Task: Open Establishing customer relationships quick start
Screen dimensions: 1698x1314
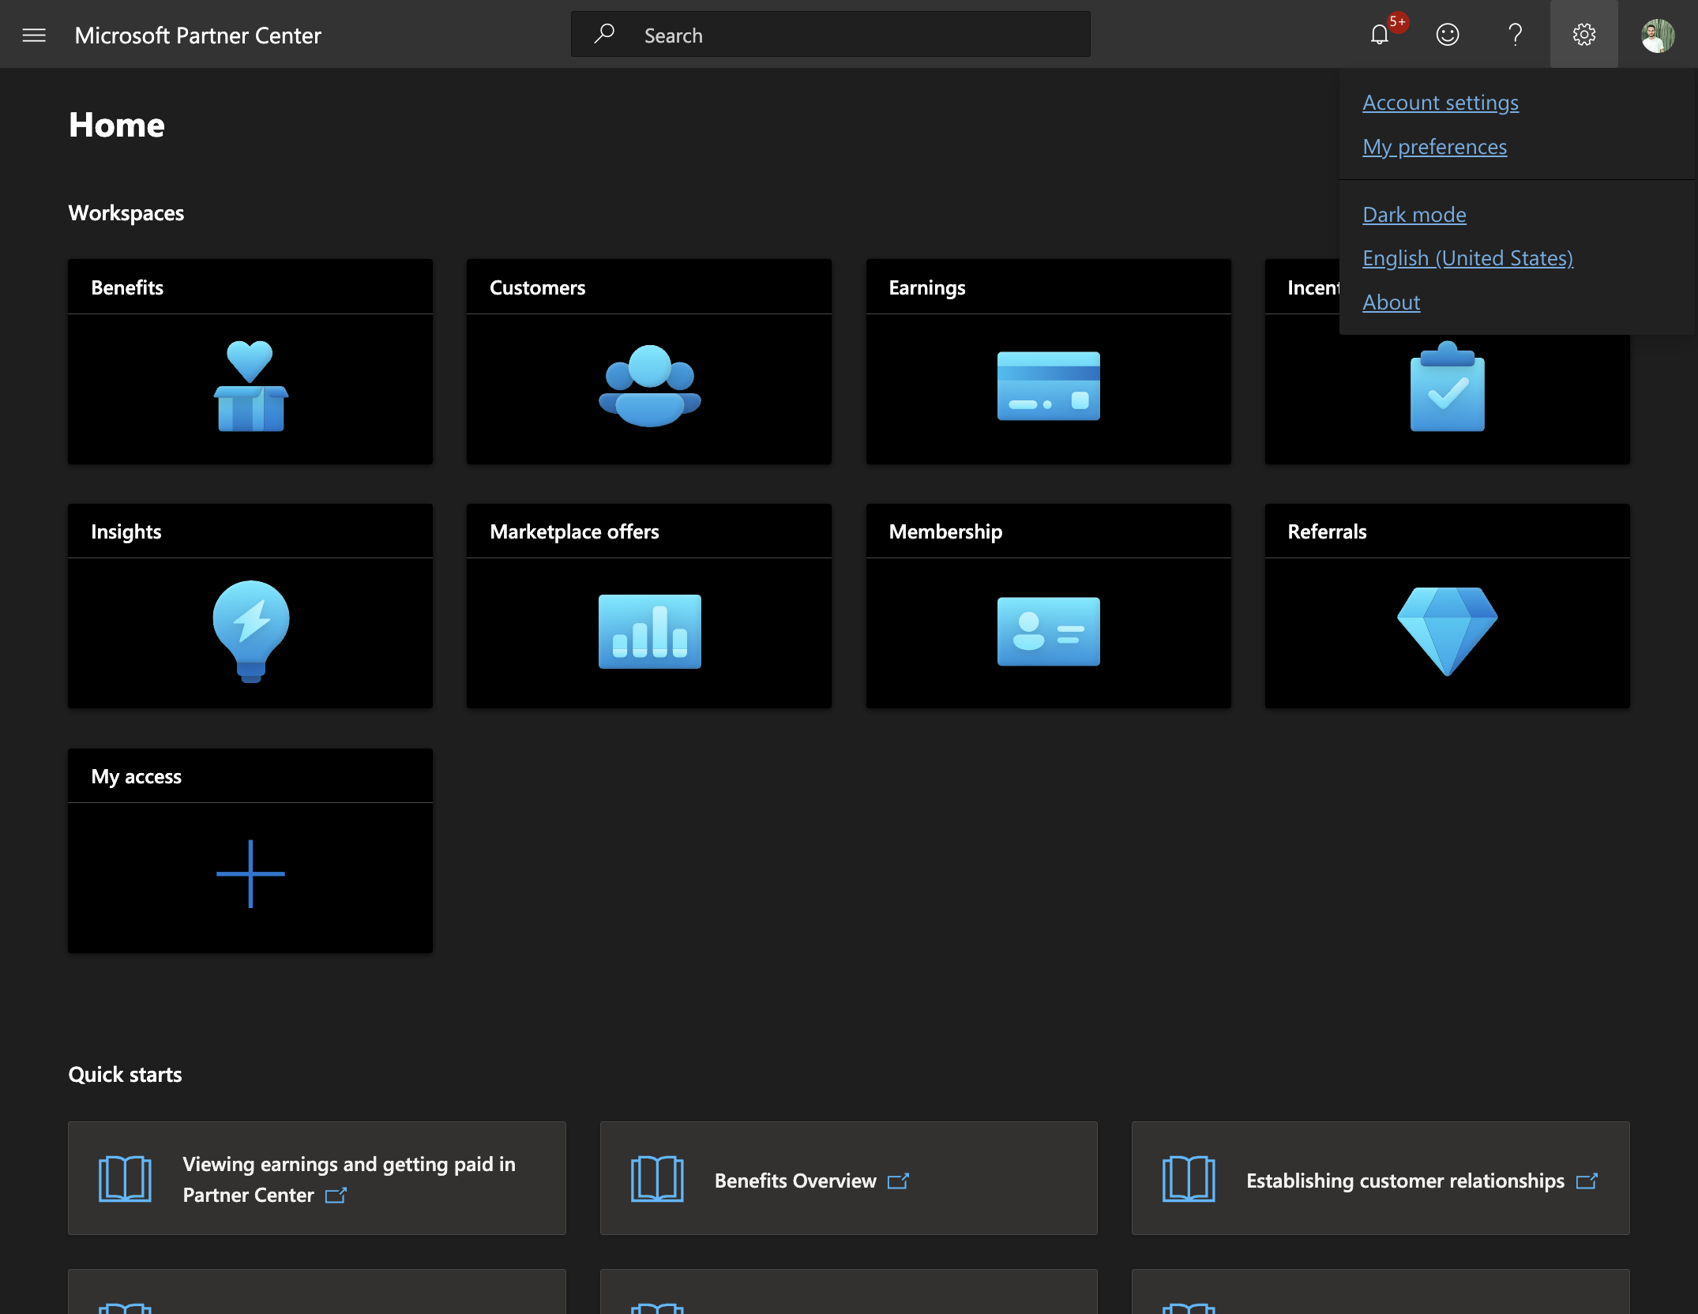Action: [1380, 1178]
